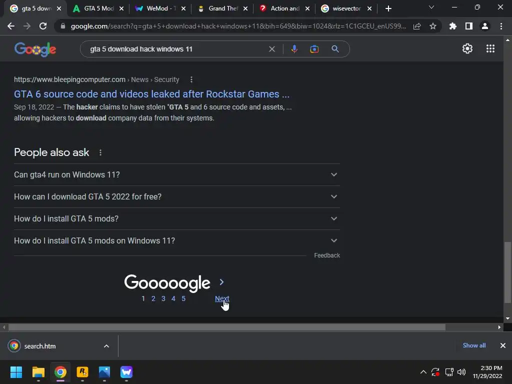Click the vertical scrollbar thumb
This screenshot has height=384, width=512.
point(507,272)
